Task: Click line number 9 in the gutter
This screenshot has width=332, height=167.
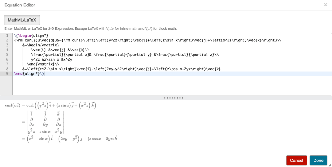Action: [x=7, y=74]
